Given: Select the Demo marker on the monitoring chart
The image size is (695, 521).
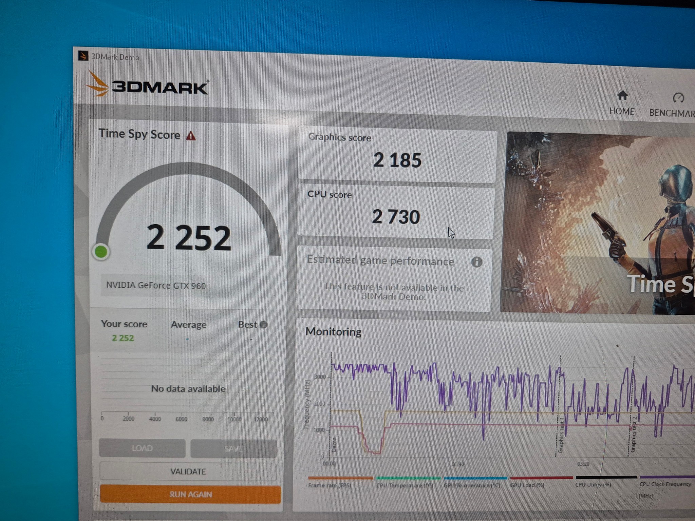Looking at the screenshot, I should 334,444.
